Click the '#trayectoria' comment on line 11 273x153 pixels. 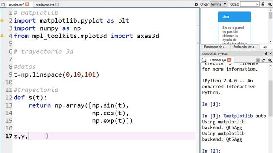point(36,90)
